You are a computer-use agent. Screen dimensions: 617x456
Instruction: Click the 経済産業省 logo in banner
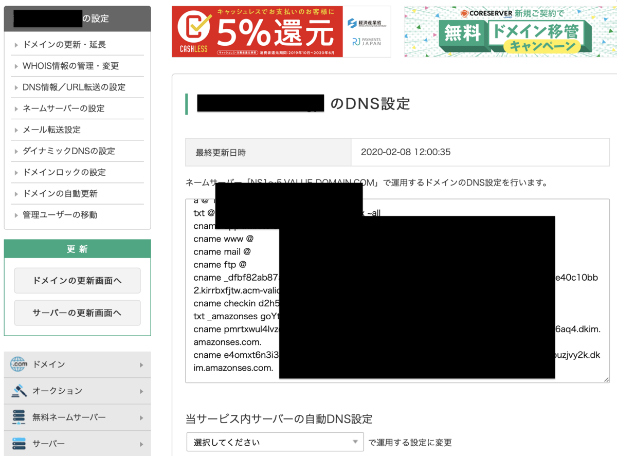pyautogui.click(x=368, y=23)
